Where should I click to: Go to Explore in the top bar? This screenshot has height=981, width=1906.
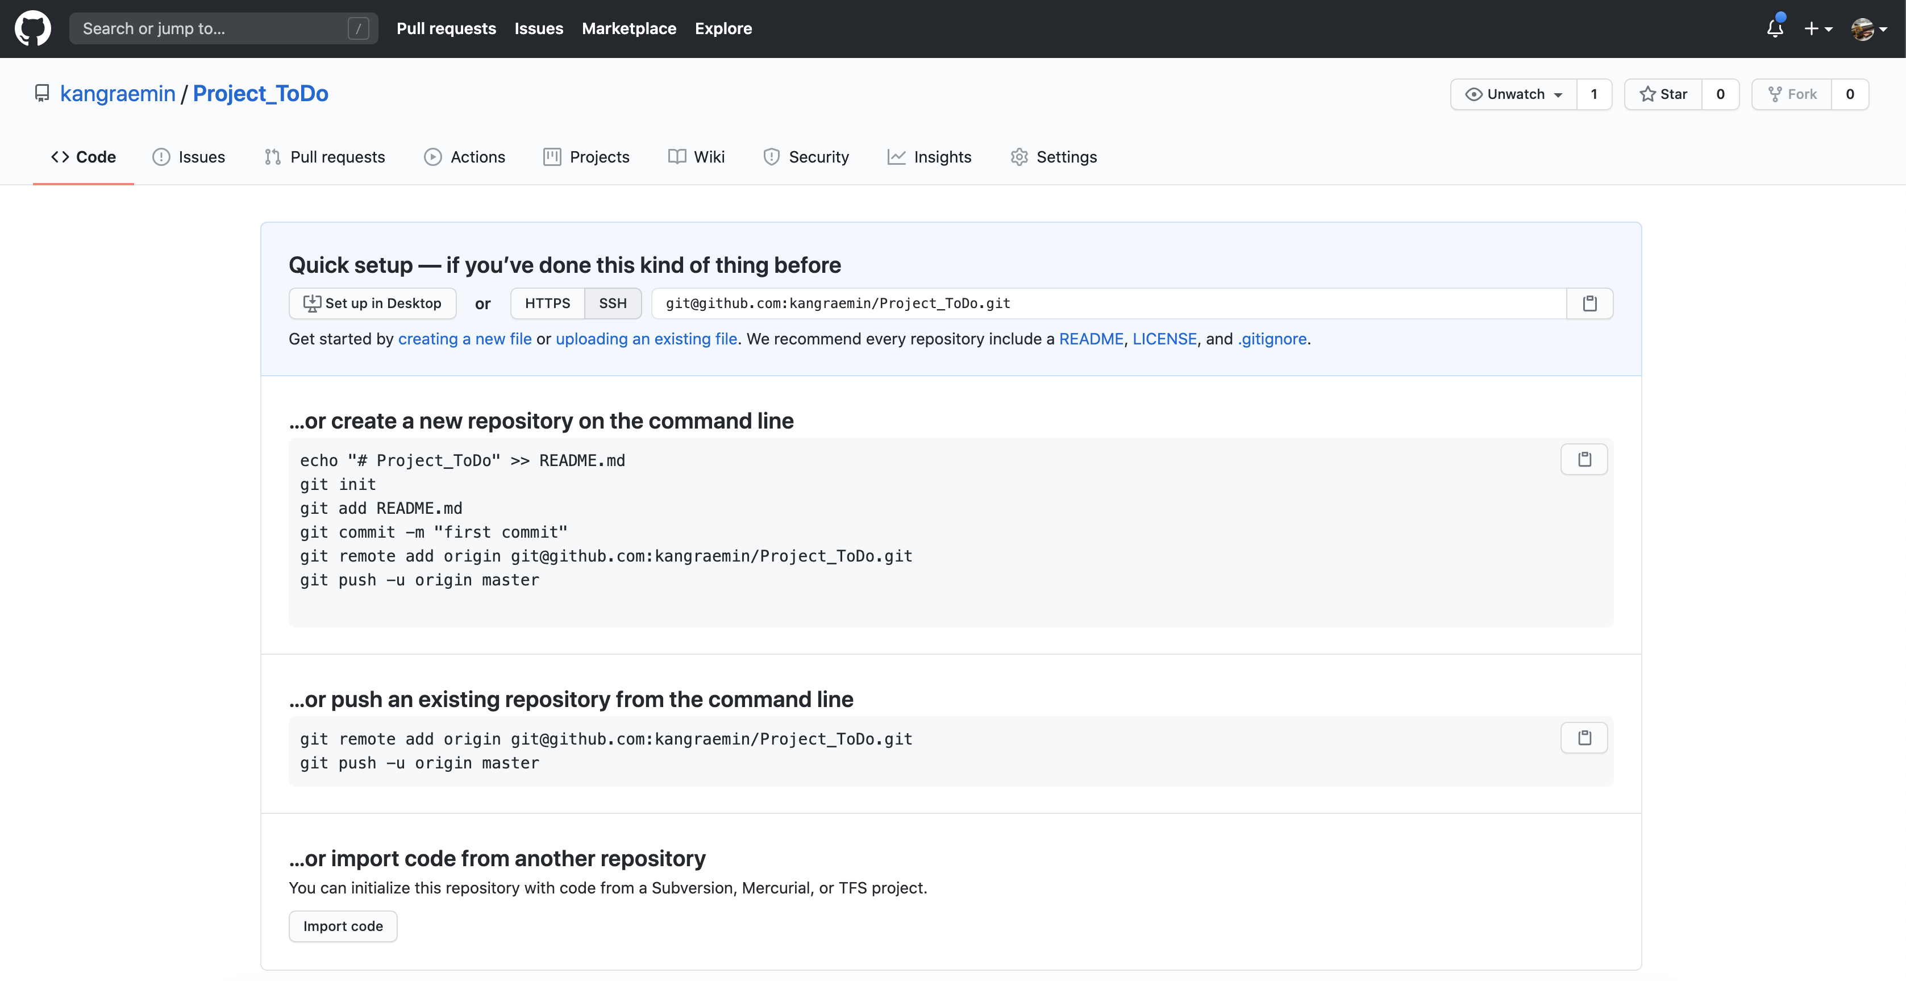[x=723, y=28]
